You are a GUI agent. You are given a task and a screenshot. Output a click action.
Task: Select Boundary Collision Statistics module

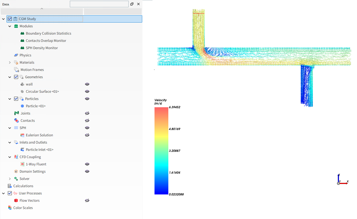coord(48,33)
